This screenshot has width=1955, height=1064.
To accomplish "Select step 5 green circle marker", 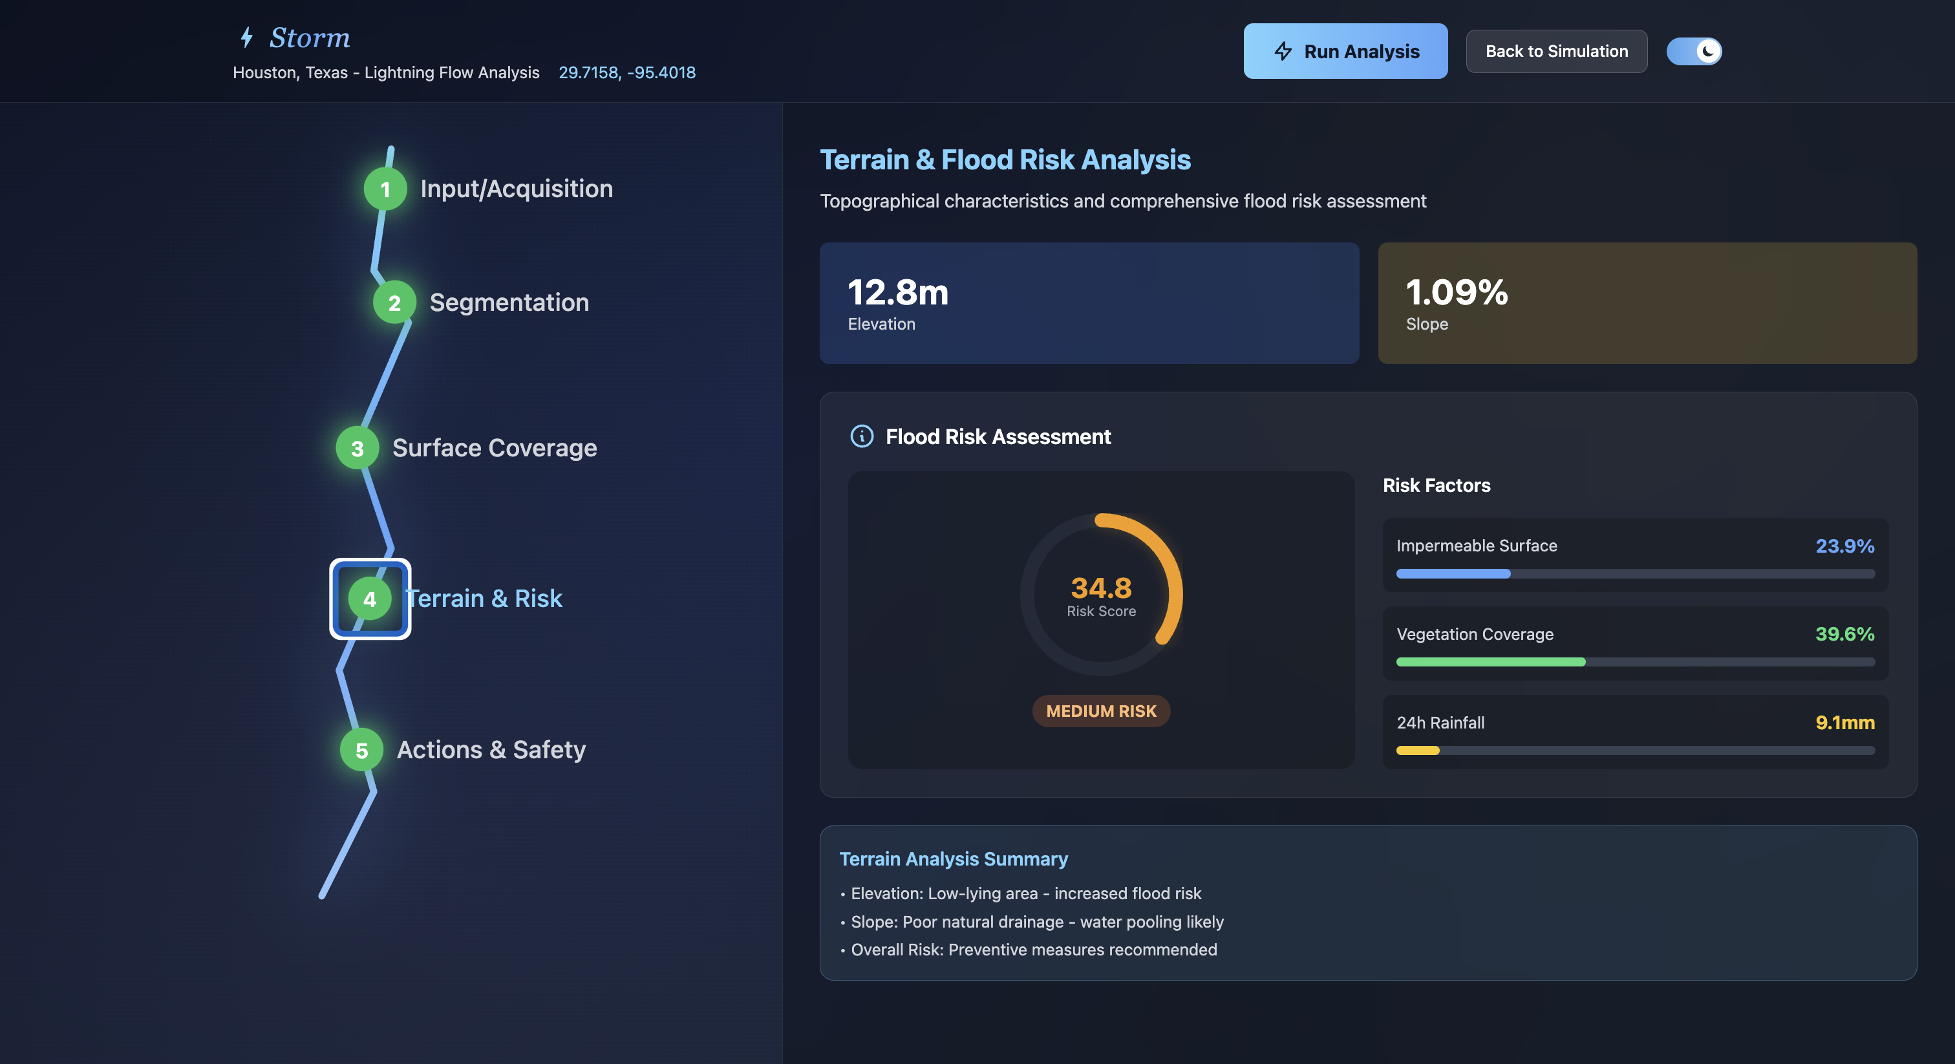I will pyautogui.click(x=361, y=750).
